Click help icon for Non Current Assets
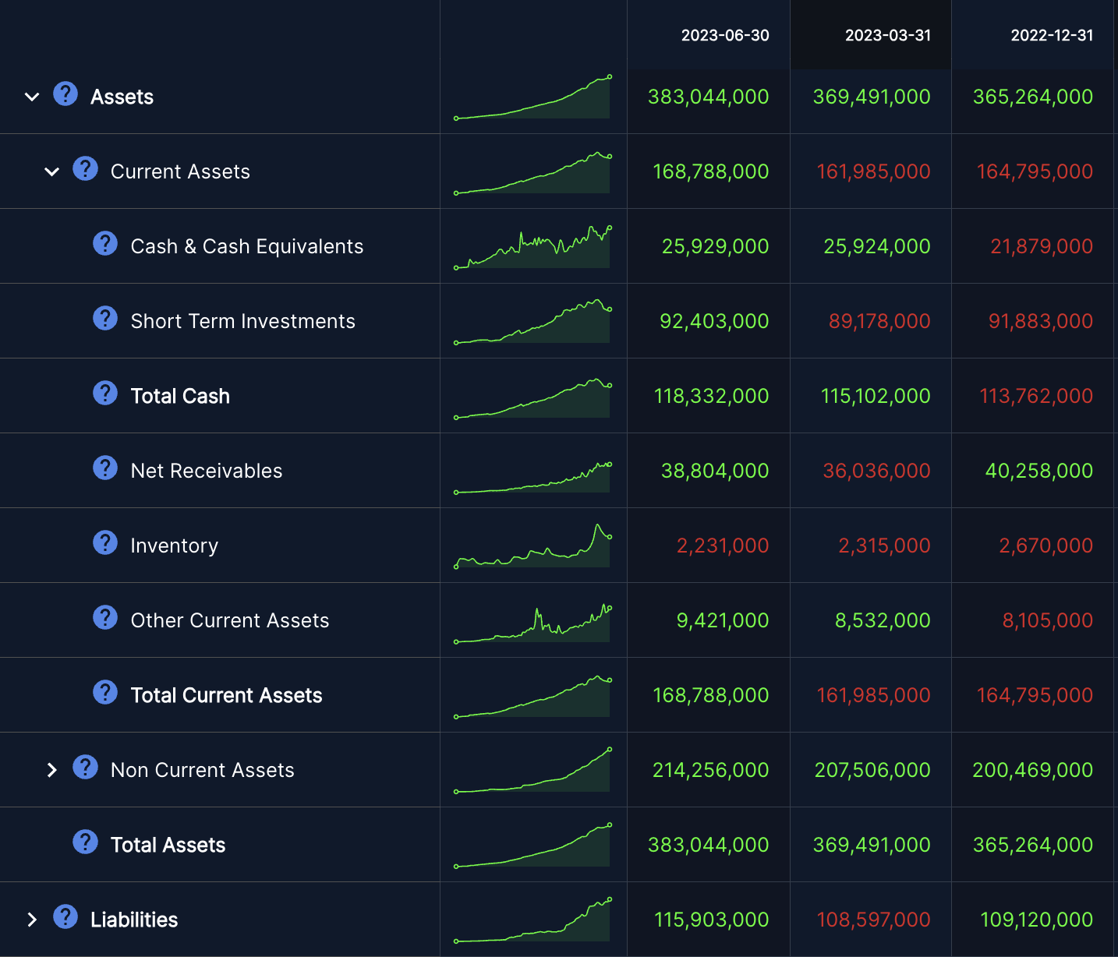1118x957 pixels. click(85, 768)
